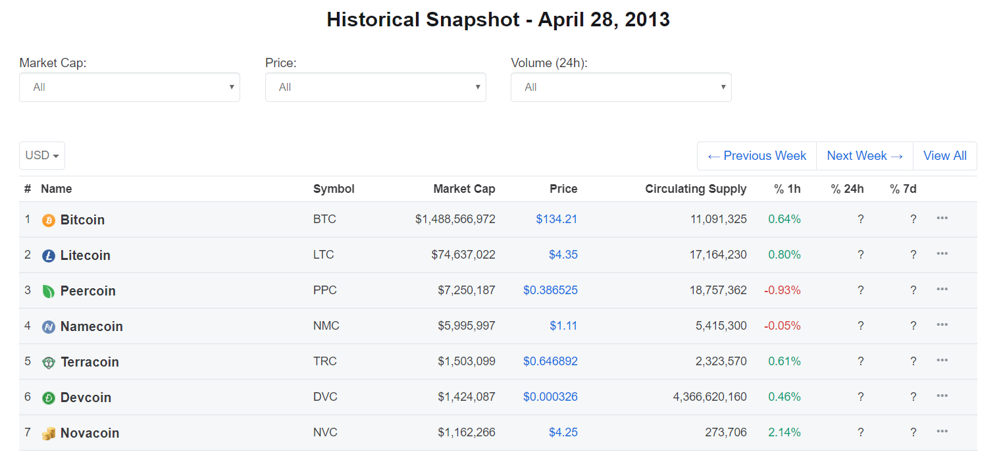Image resolution: width=1001 pixels, height=460 pixels.
Task: Open the Litecoin name link
Action: point(86,255)
